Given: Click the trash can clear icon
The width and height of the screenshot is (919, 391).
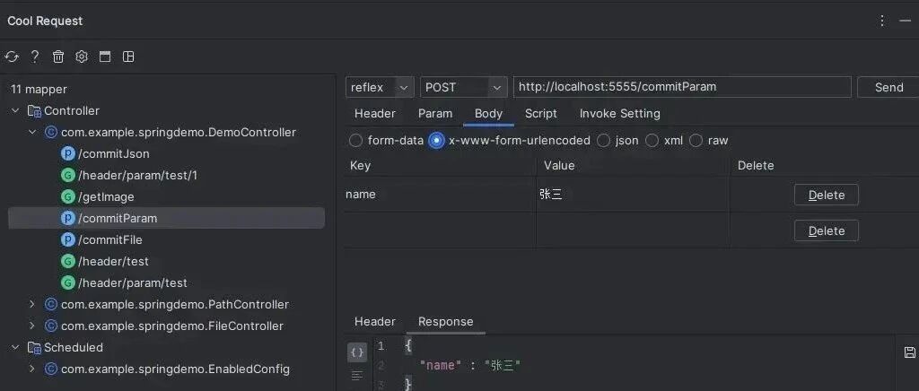Looking at the screenshot, I should [58, 56].
